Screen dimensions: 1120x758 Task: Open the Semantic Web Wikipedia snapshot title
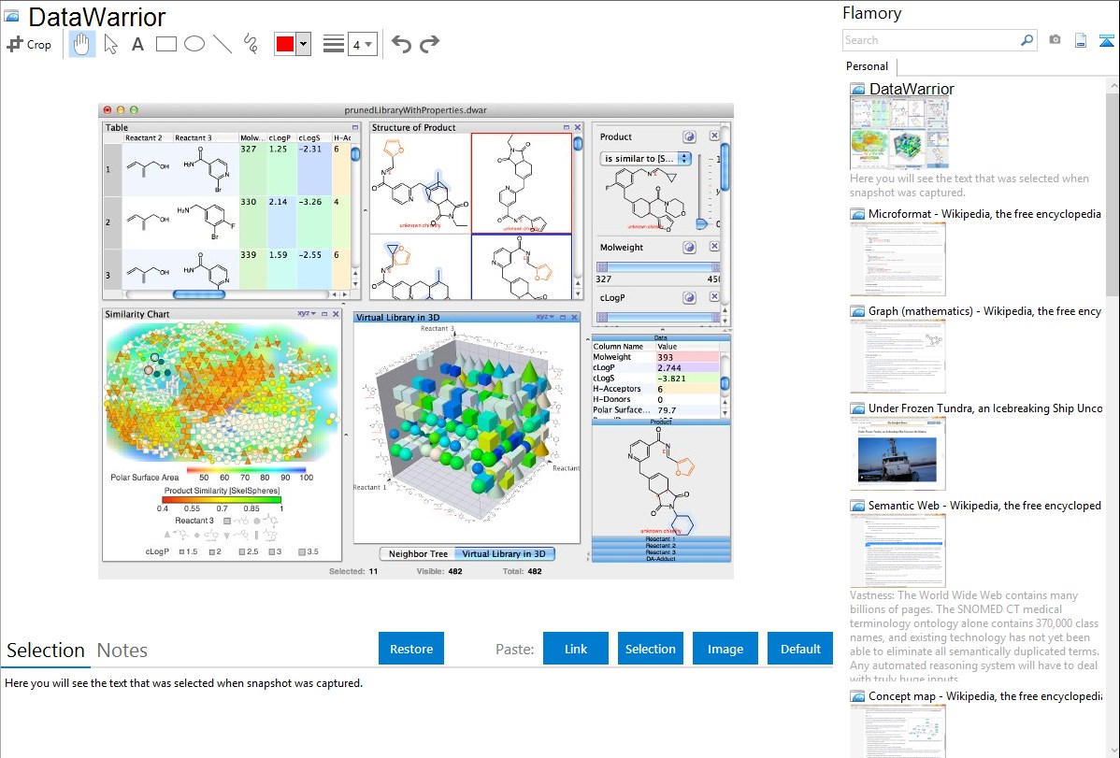coord(984,506)
